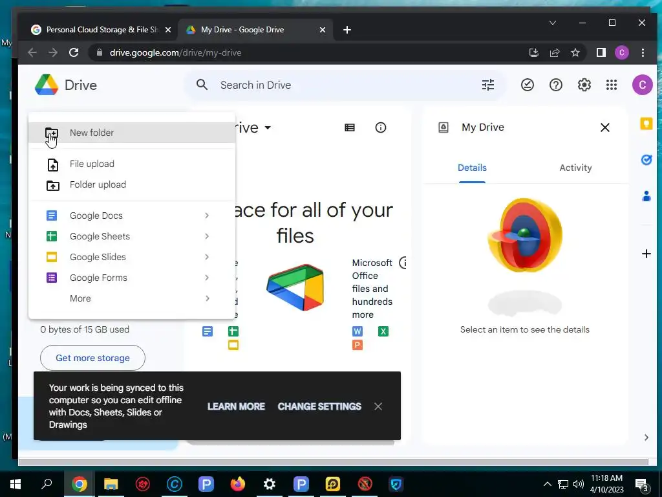Click the address bar URL

tap(176, 53)
